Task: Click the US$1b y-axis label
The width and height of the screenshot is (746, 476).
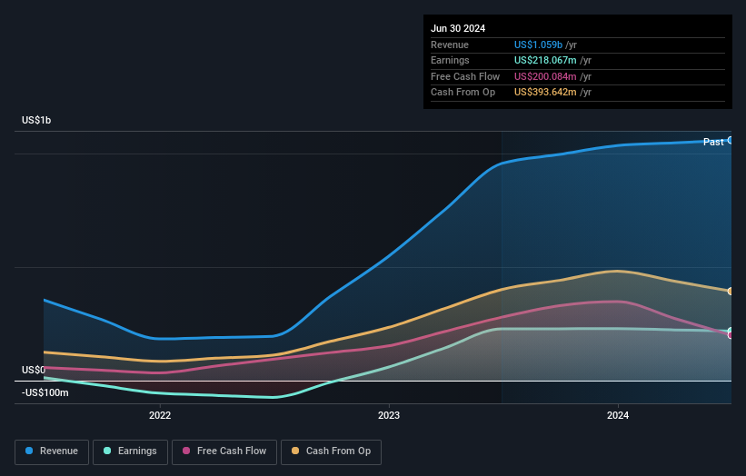Action: pyautogui.click(x=36, y=120)
